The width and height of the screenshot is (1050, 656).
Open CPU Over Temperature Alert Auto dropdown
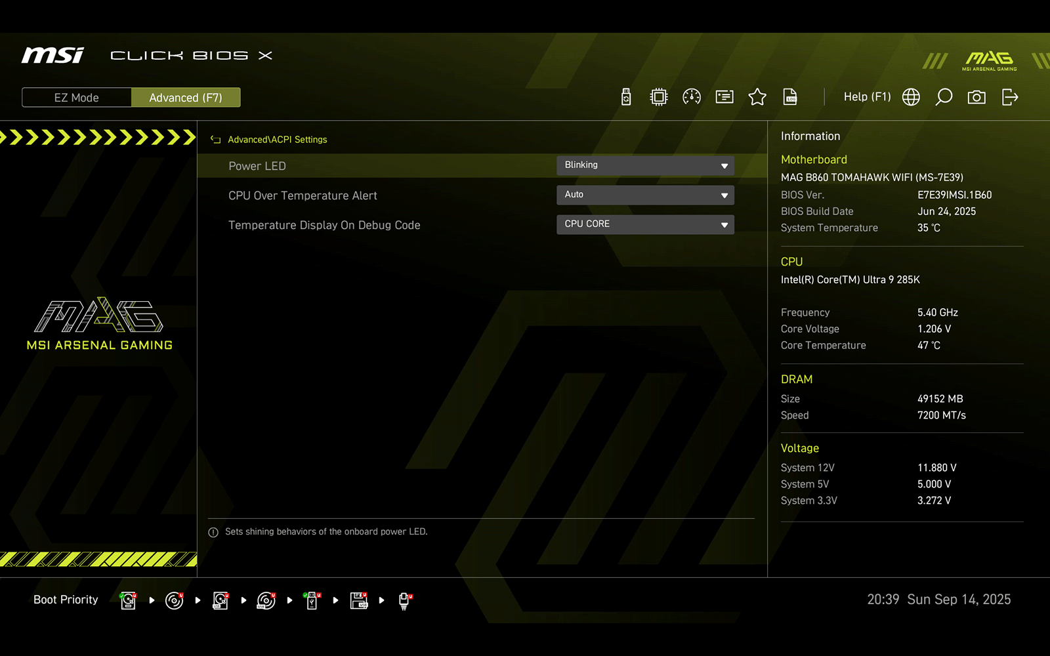coord(645,195)
